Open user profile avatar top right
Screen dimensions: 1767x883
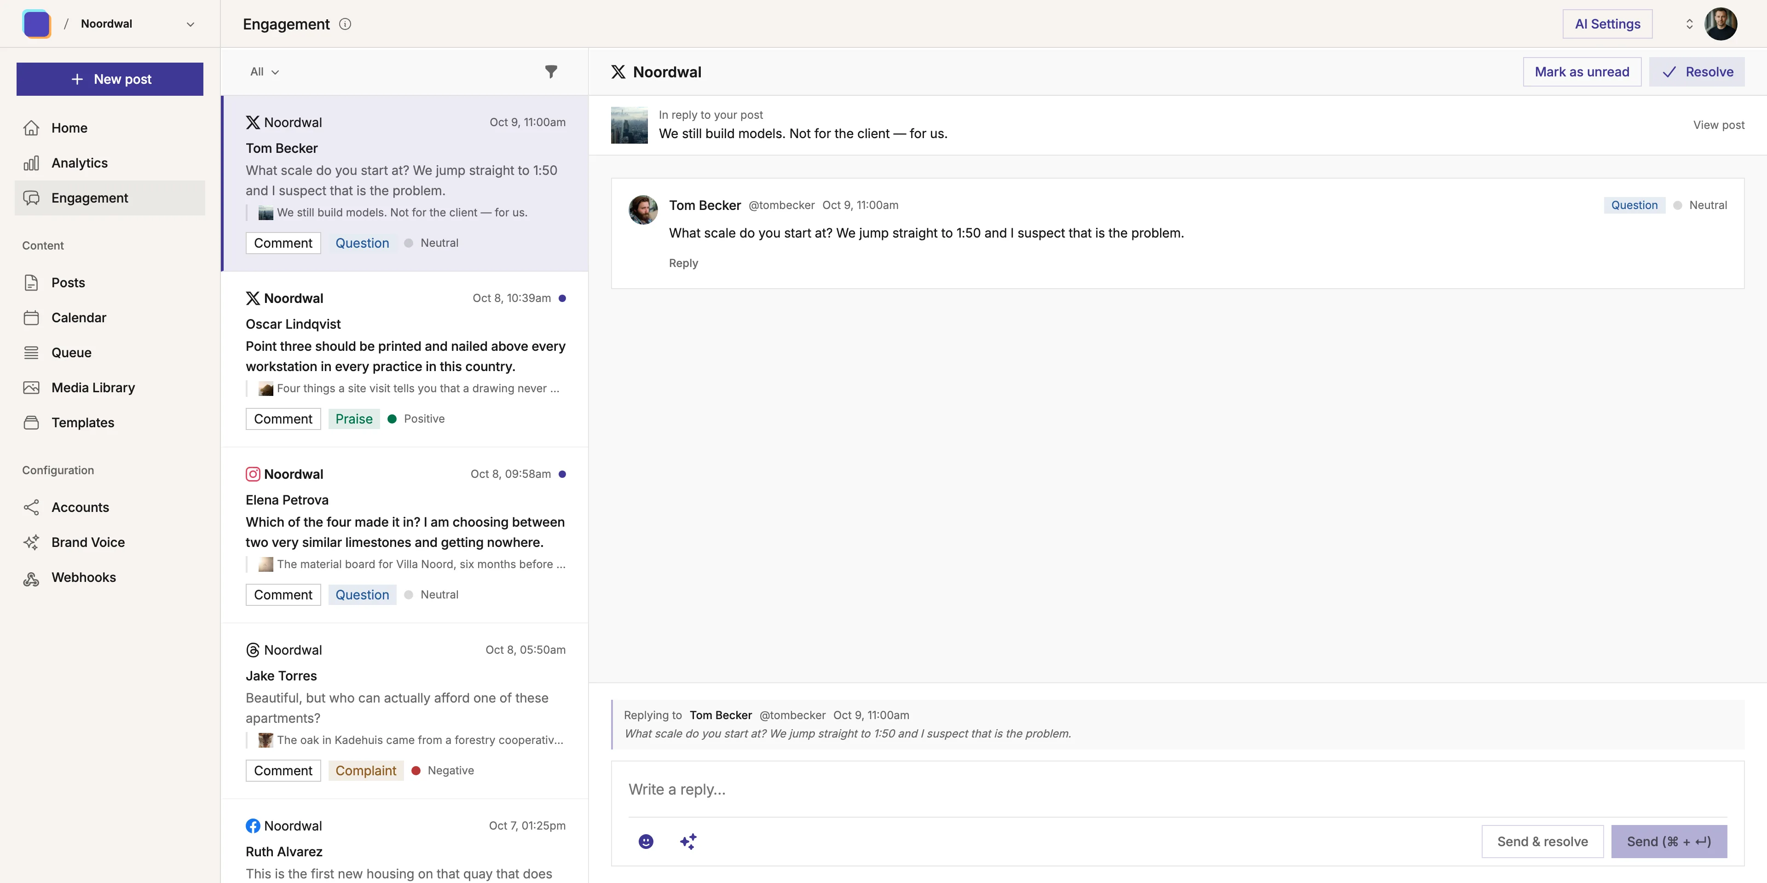(x=1721, y=24)
